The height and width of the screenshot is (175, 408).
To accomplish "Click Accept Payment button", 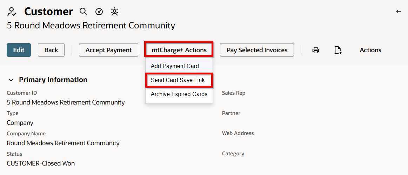I will tap(108, 50).
